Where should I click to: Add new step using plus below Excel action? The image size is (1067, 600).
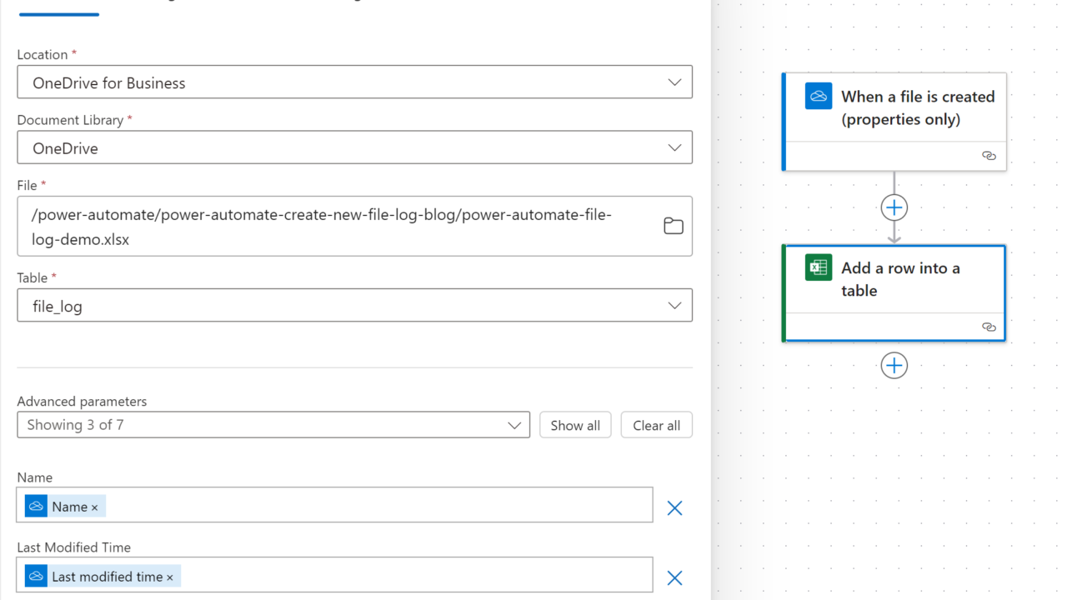894,365
